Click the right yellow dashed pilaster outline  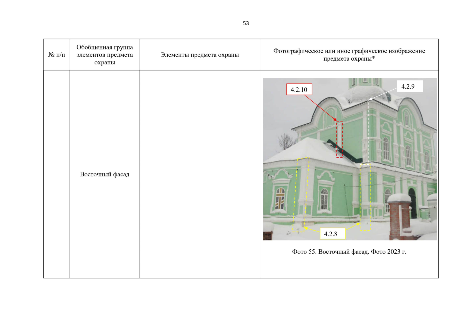coord(365,197)
